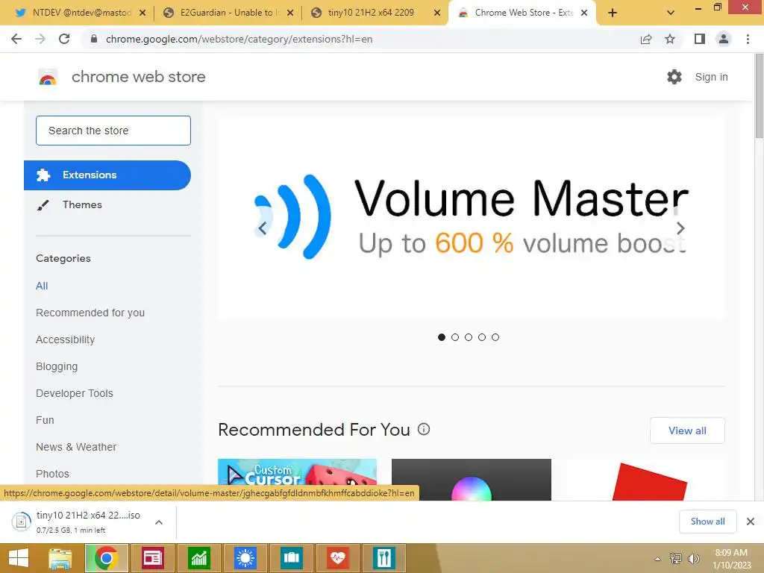
Task: Choose the All category
Action: [42, 286]
